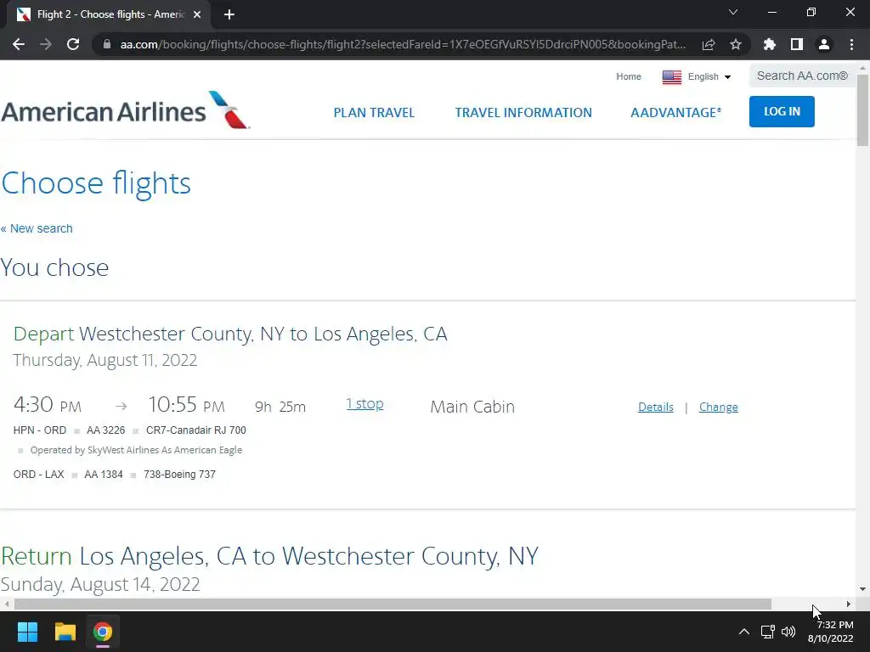870x652 pixels.
Task: Click the Choose flights heading
Action: click(96, 183)
